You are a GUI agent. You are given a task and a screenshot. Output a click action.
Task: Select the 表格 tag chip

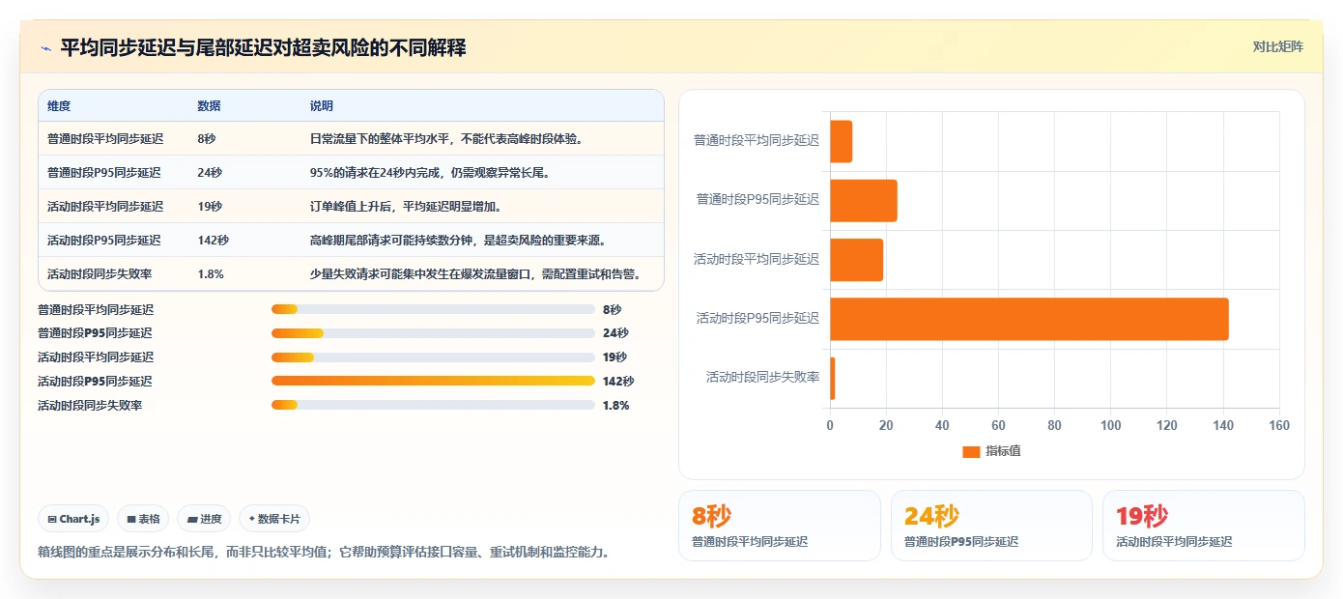(143, 519)
